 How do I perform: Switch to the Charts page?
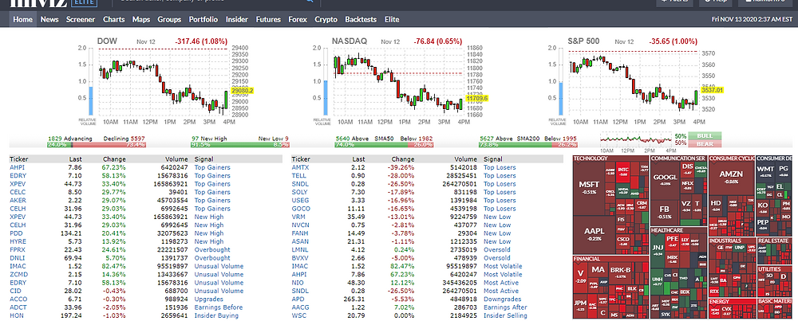coord(113,19)
